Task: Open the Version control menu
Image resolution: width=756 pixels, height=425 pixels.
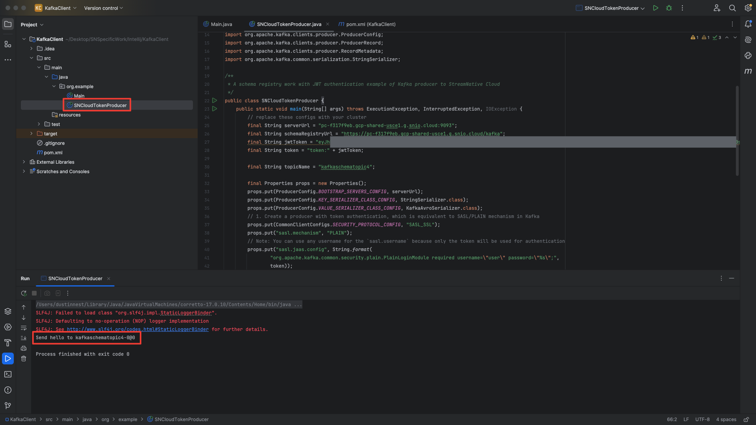Action: [x=101, y=8]
